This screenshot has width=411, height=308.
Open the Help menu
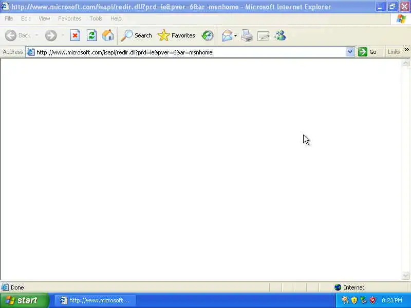click(116, 18)
